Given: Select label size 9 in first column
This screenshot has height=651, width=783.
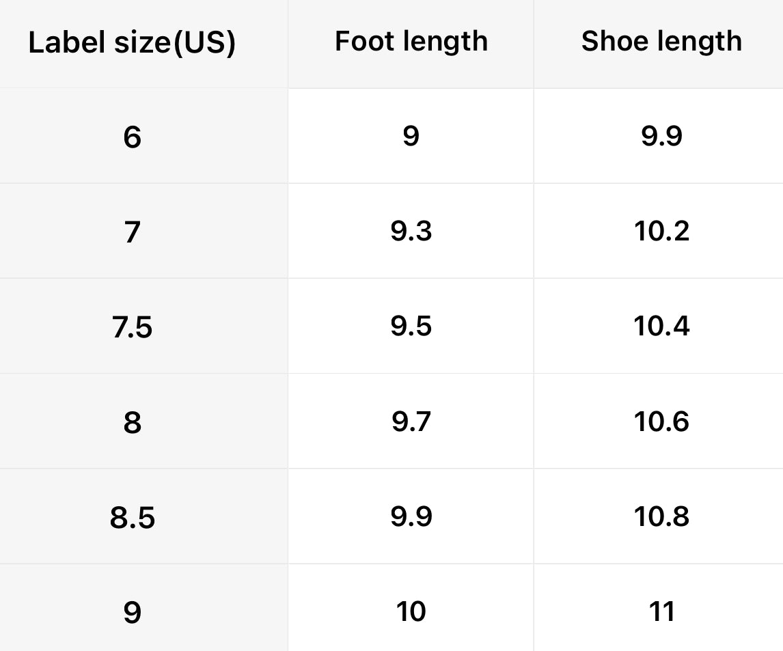Looking at the screenshot, I should pos(133,612).
